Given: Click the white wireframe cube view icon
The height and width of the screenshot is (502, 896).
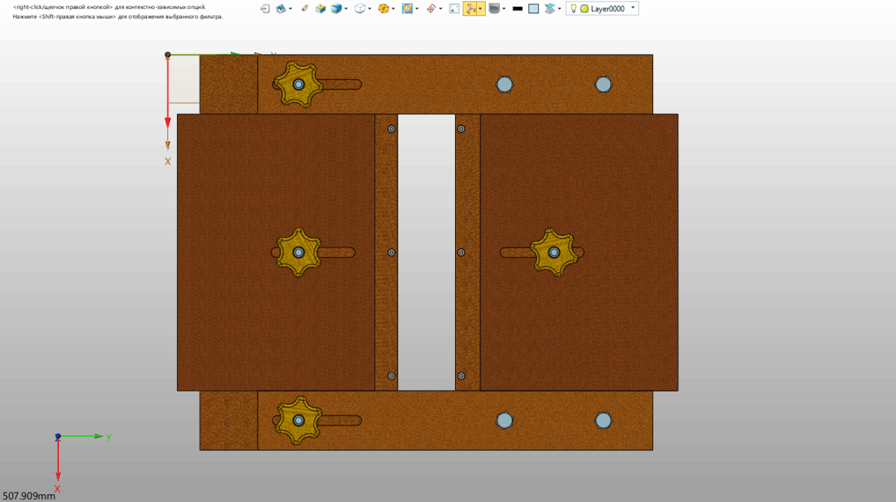Looking at the screenshot, I should tap(360, 8).
